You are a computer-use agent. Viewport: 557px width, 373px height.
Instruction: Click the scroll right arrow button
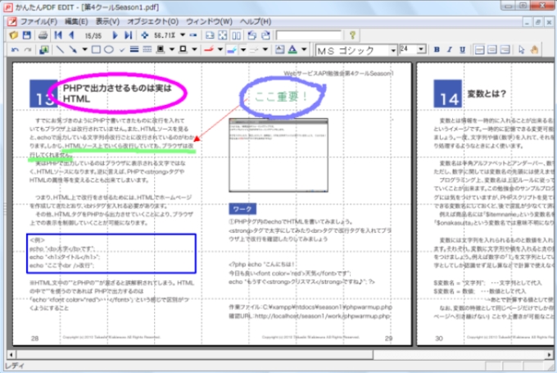coord(549,354)
